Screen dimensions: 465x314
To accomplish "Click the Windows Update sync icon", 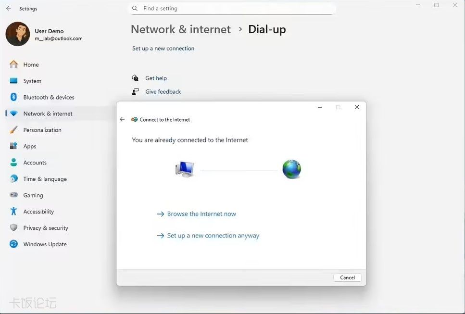I will [x=13, y=244].
